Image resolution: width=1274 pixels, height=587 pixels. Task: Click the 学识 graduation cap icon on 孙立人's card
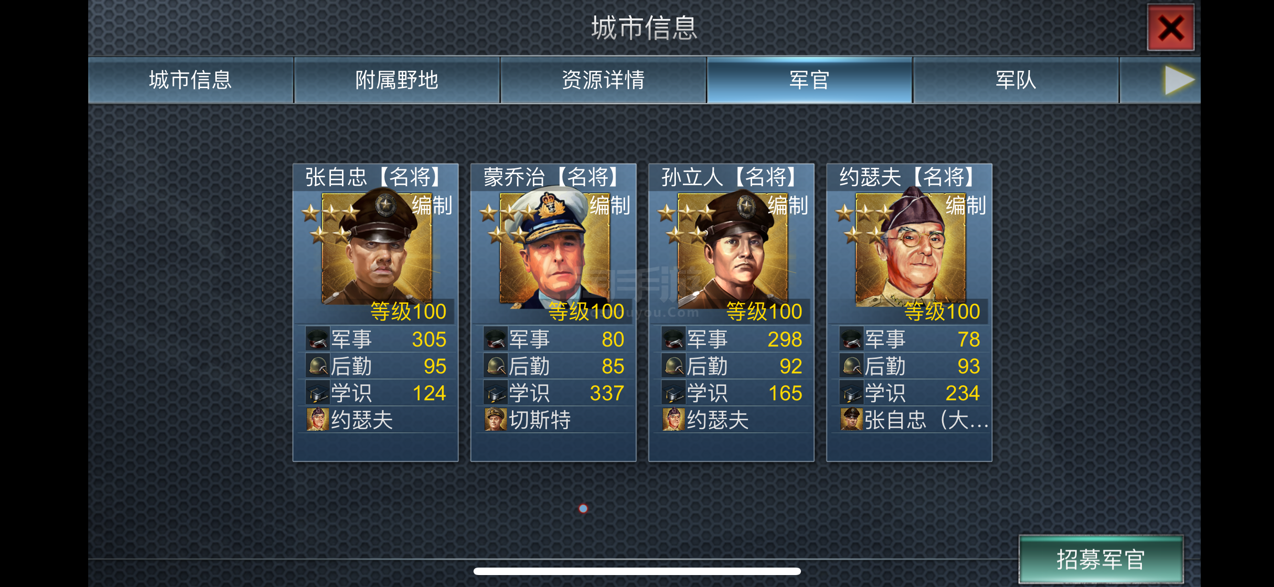(x=673, y=393)
